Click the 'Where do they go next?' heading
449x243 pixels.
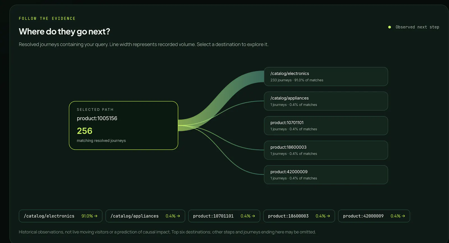(x=64, y=31)
